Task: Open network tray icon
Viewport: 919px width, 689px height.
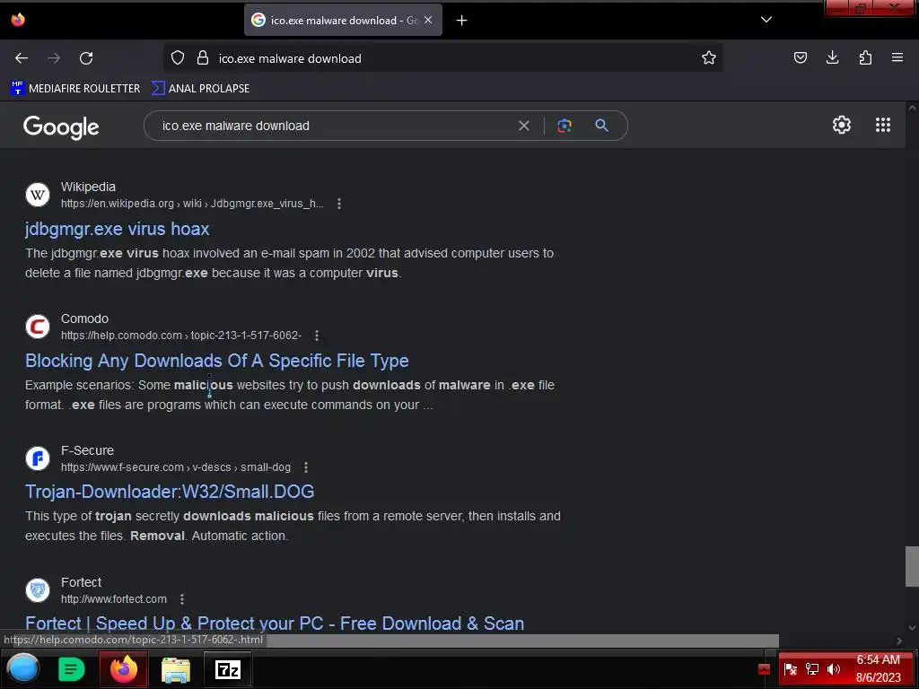Action: (811, 669)
